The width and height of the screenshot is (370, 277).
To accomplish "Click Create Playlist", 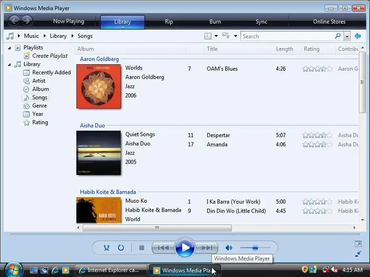I will 50,56.
